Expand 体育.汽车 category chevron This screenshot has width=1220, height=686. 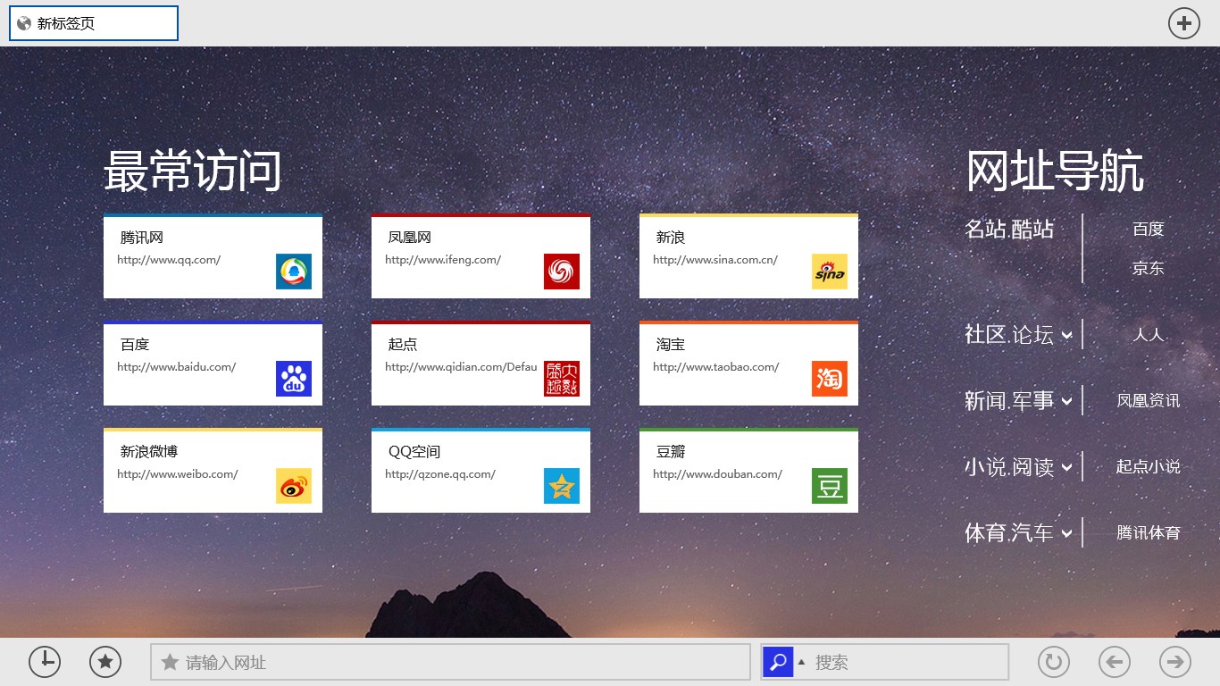tap(1066, 534)
